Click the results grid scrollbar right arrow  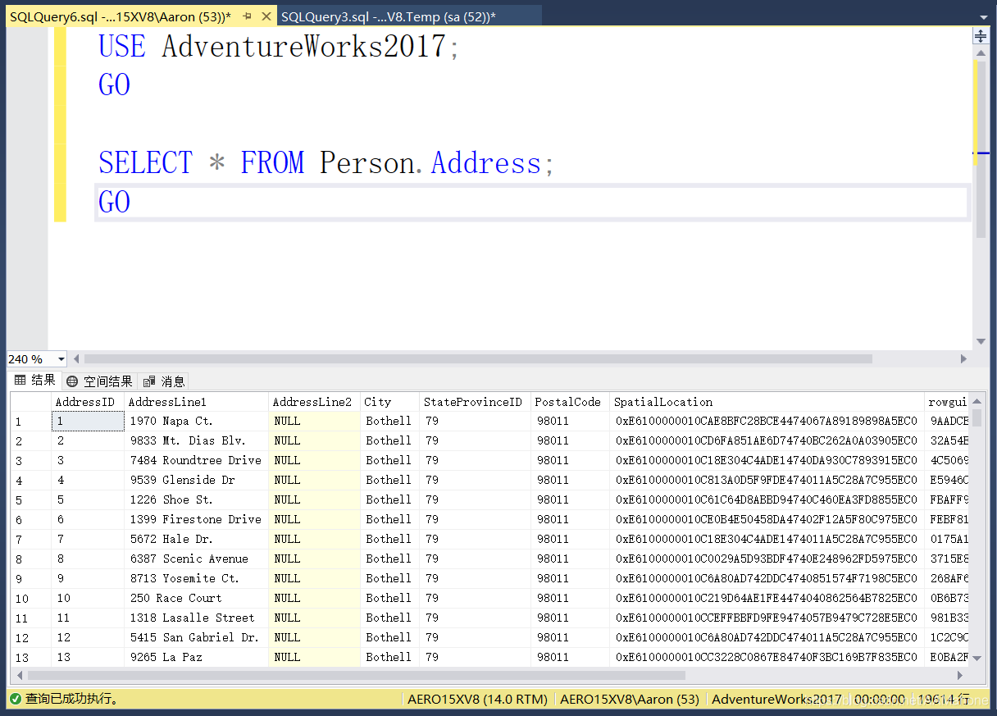coord(960,676)
